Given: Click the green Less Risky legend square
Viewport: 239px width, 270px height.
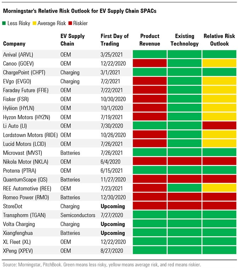Looking at the screenshot, I should coord(5,23).
